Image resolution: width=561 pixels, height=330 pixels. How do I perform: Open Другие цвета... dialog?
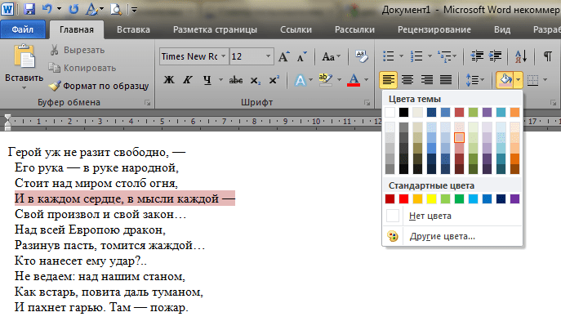coord(452,236)
